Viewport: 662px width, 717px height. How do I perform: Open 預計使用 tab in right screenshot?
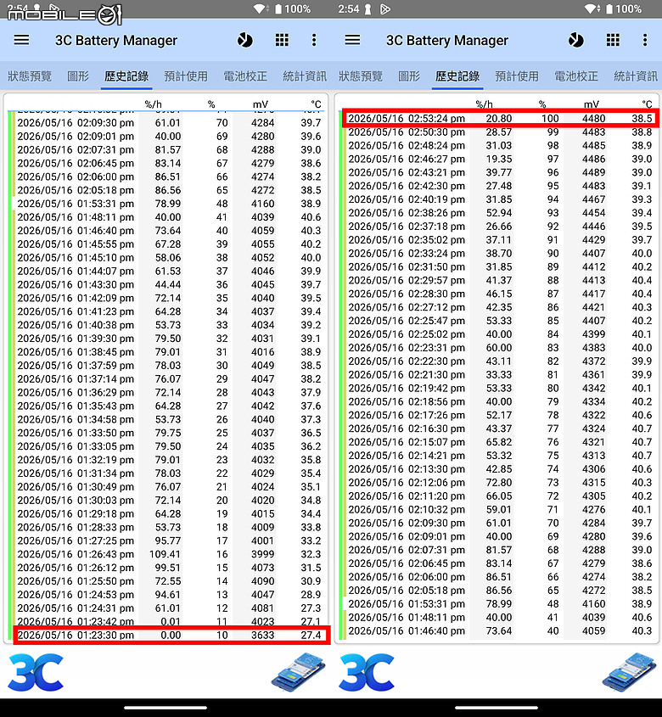click(517, 76)
